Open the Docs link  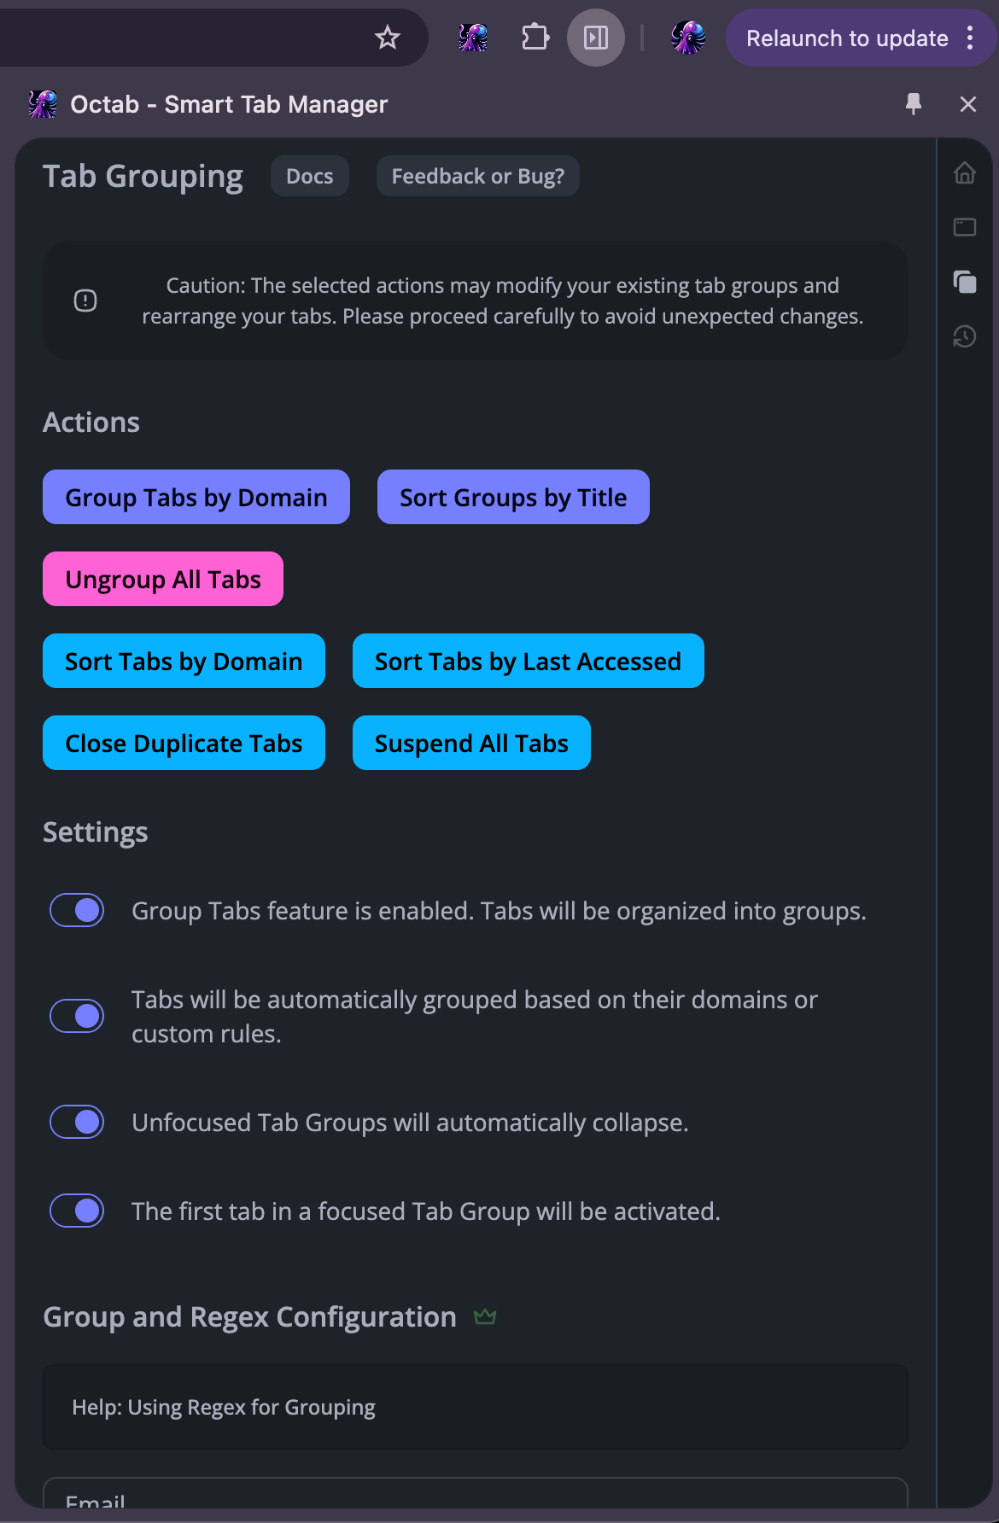point(309,176)
